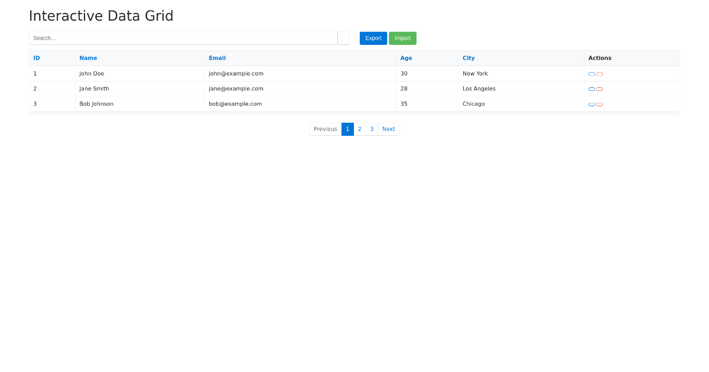
Task: Sort the table by City column header
Action: click(x=469, y=58)
